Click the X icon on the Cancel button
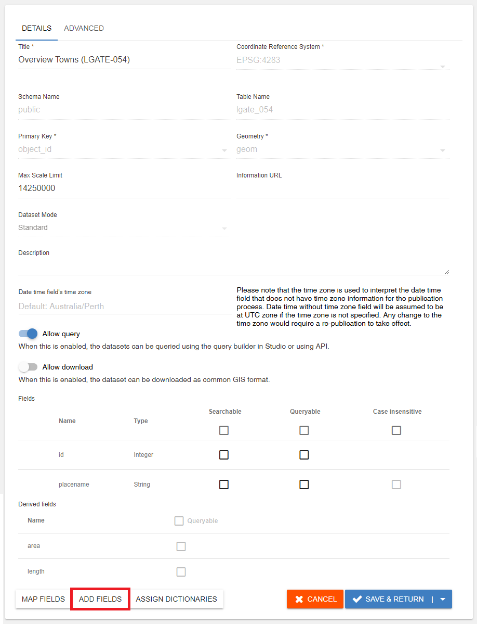This screenshot has height=624, width=477. pyautogui.click(x=299, y=599)
